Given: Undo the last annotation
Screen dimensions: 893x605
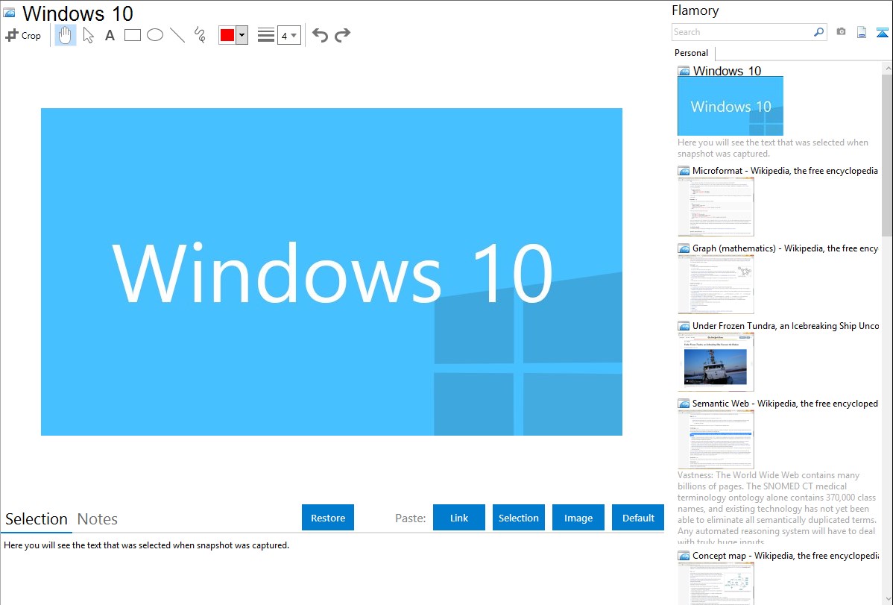Looking at the screenshot, I should click(x=320, y=35).
